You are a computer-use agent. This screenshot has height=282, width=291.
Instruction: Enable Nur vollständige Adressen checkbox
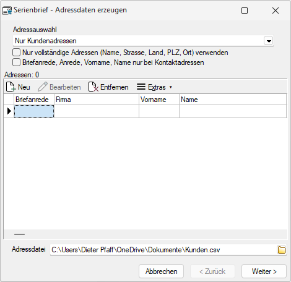(16, 53)
